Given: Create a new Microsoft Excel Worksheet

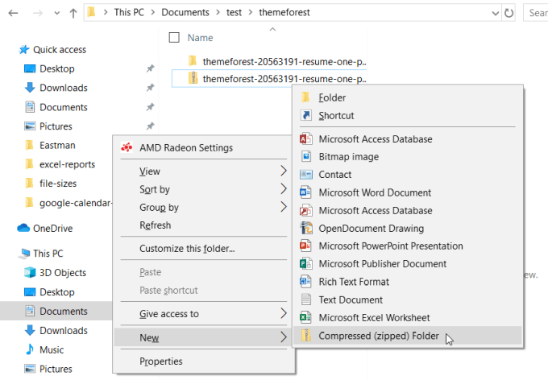Looking at the screenshot, I should pyautogui.click(x=408, y=317).
